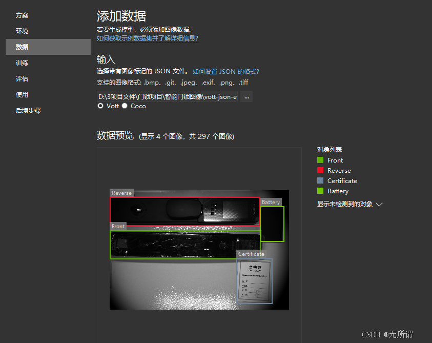Select Reverse in the object list
This screenshot has height=343, width=432.
pos(339,171)
